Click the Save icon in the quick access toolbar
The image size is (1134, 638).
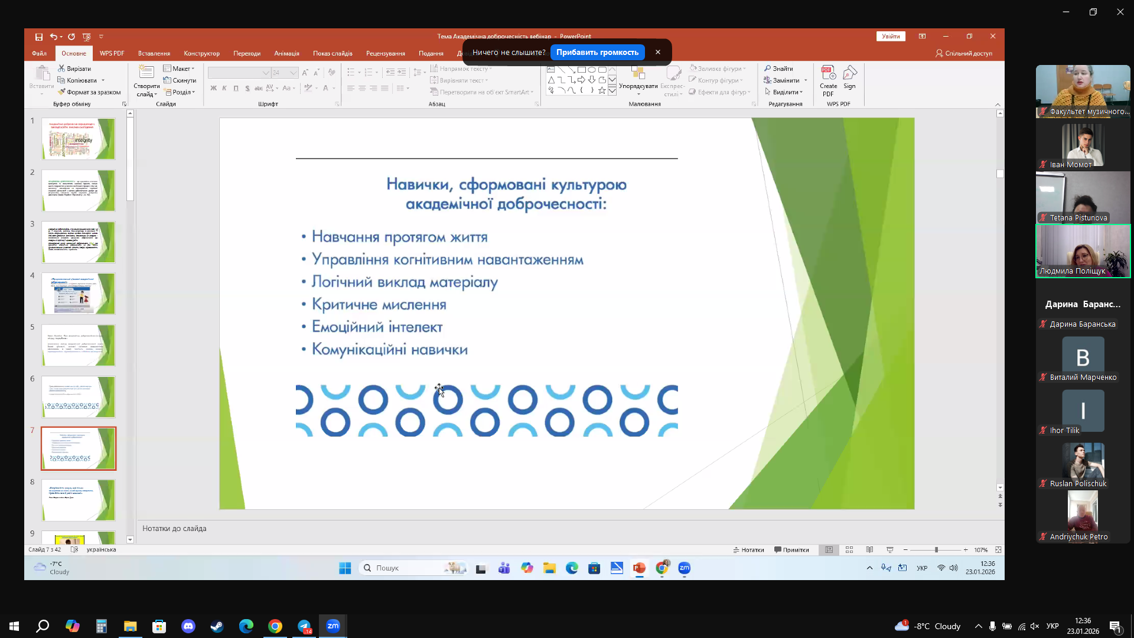[39, 37]
